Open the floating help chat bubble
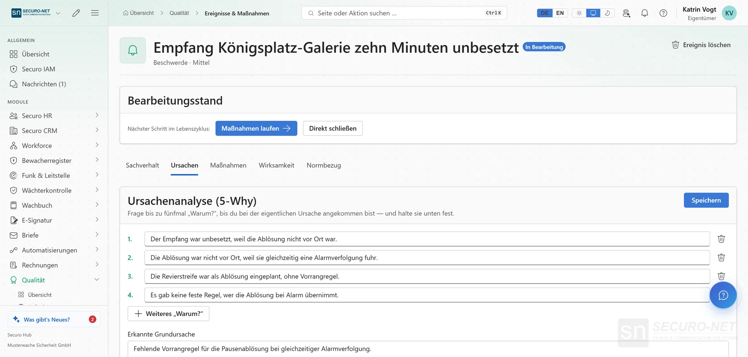 pyautogui.click(x=723, y=295)
